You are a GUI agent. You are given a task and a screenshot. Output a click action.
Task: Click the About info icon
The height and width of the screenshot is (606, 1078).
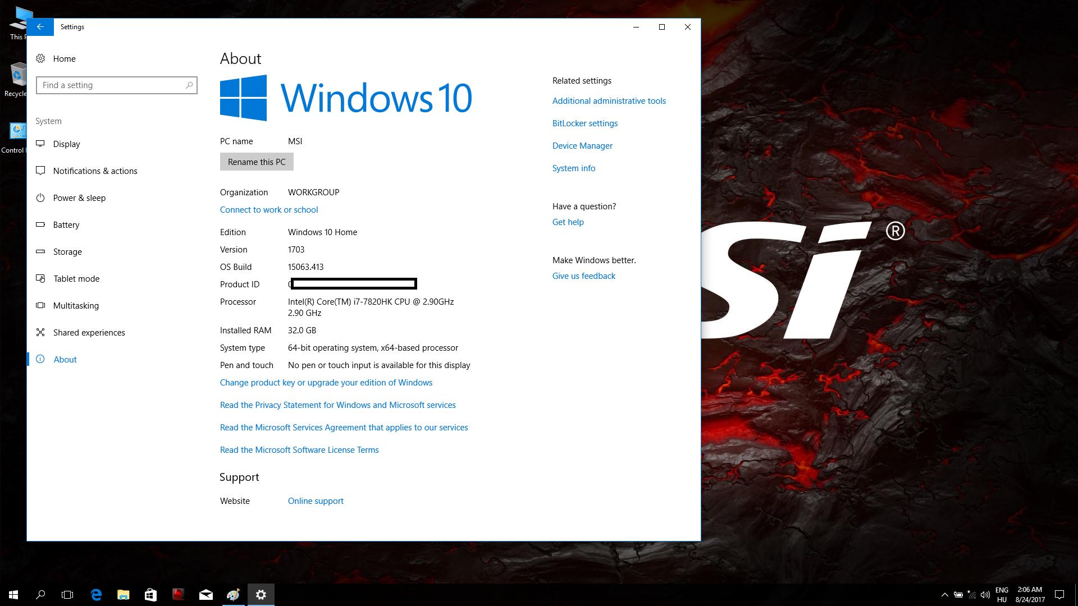[40, 359]
